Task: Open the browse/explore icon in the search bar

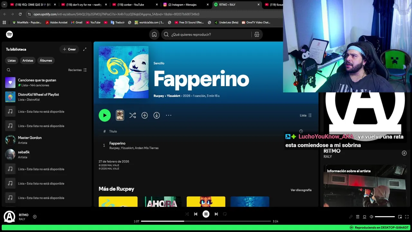Action: click(257, 34)
